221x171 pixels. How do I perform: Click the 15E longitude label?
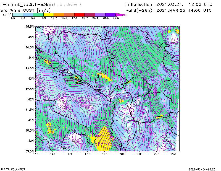(x=35, y=154)
